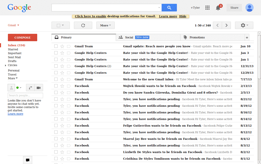261x164 pixels.
Task: Open the +Tyler link
Action: pos(195,8)
